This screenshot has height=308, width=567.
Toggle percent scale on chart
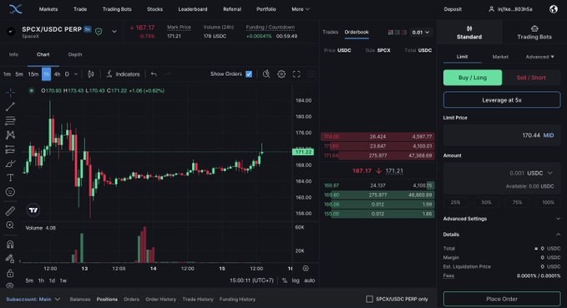284,280
